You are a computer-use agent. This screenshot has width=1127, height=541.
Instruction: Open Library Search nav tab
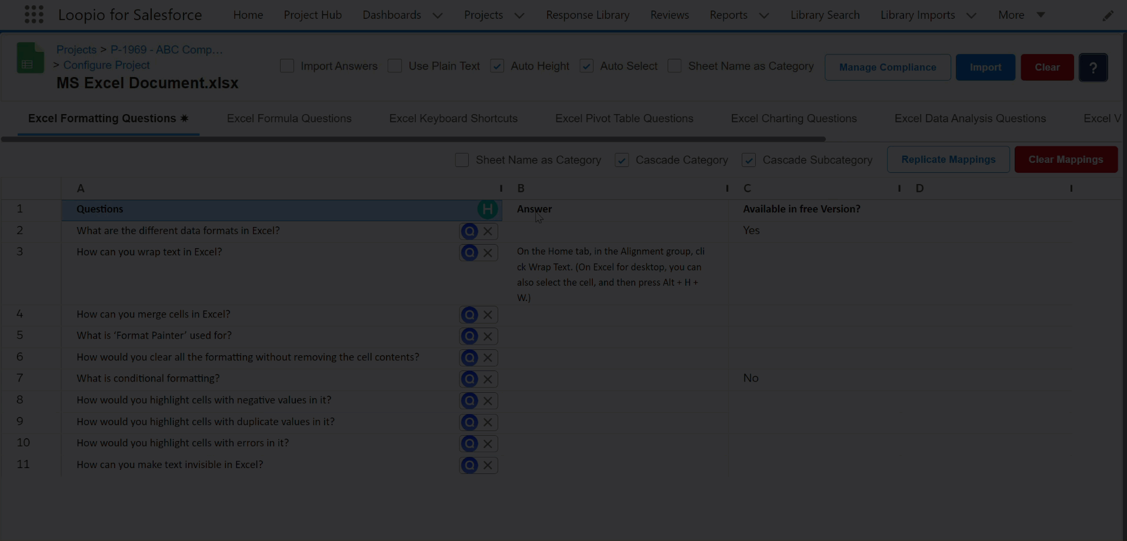825,15
